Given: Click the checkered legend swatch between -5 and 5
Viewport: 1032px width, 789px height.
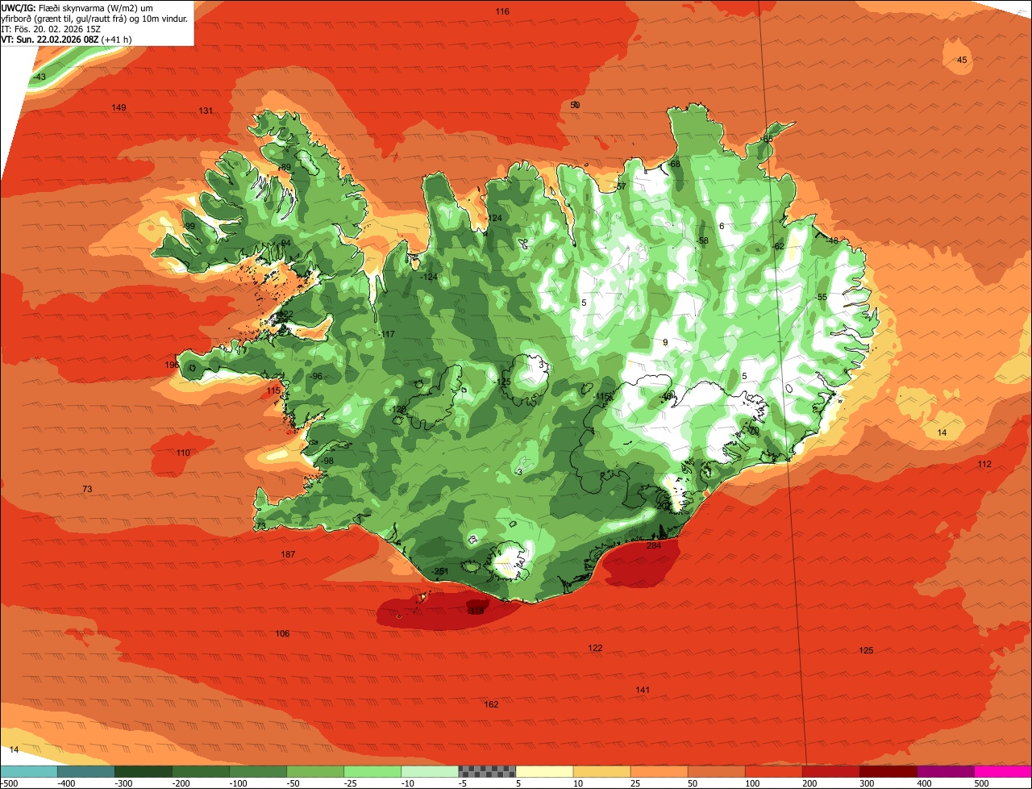Looking at the screenshot, I should [x=487, y=771].
